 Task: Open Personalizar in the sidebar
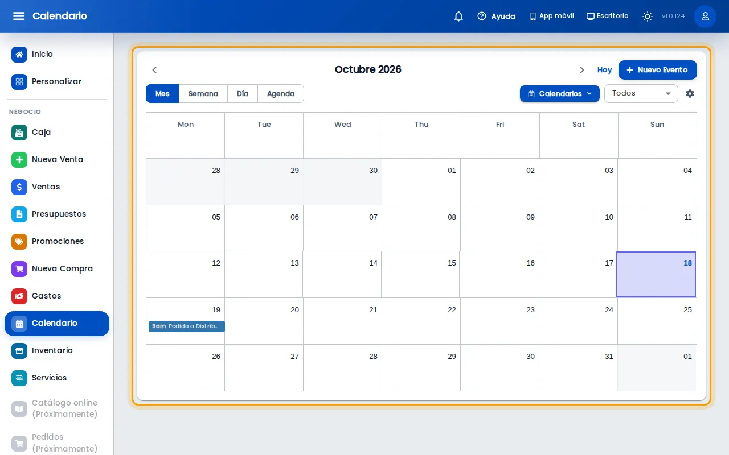pos(57,82)
